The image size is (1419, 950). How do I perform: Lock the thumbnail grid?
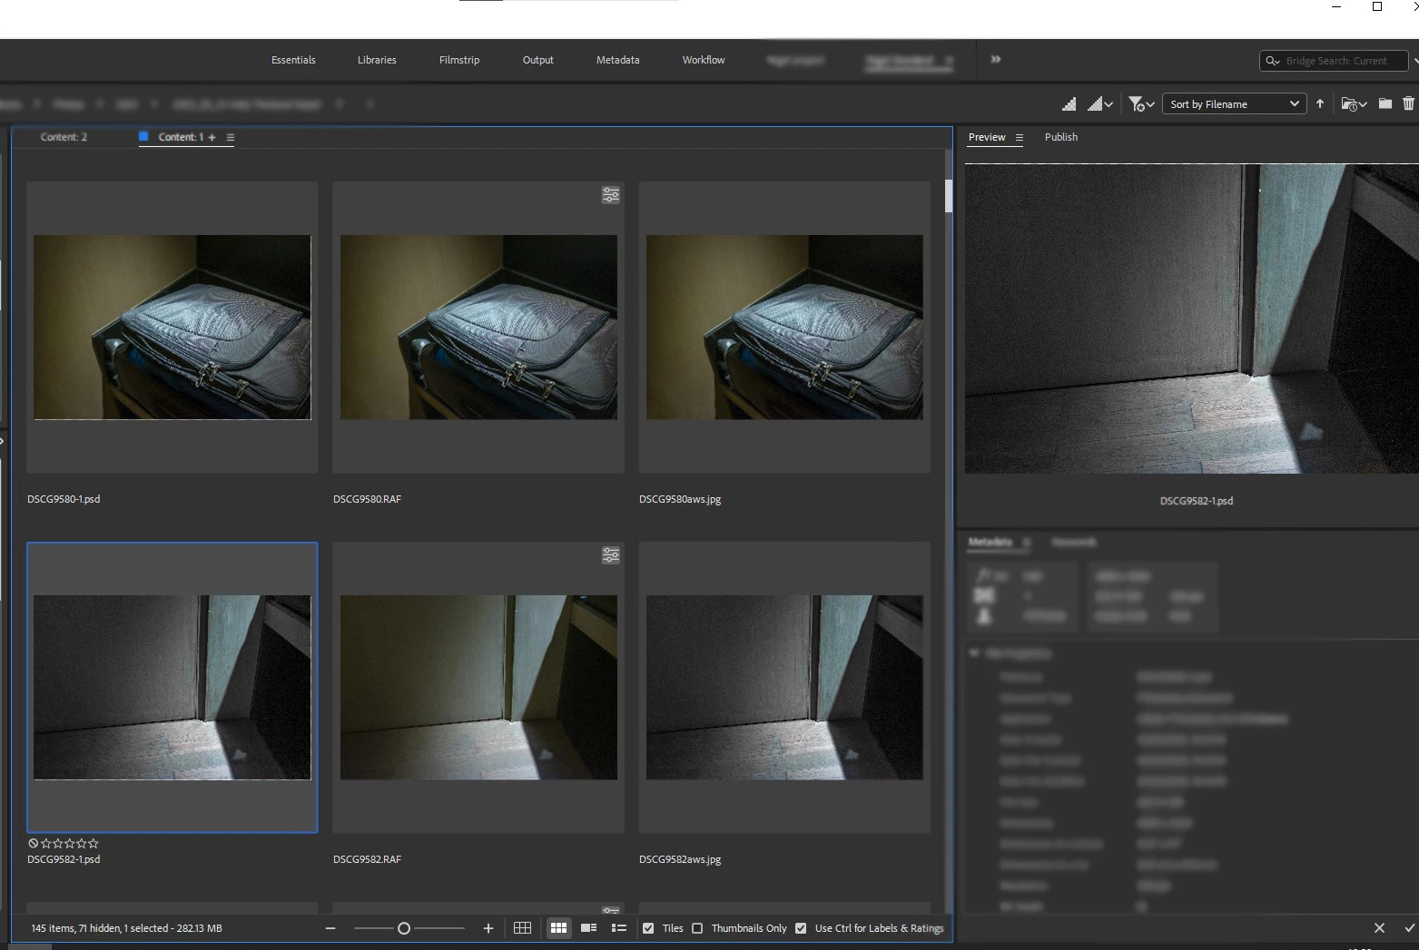[x=522, y=928]
